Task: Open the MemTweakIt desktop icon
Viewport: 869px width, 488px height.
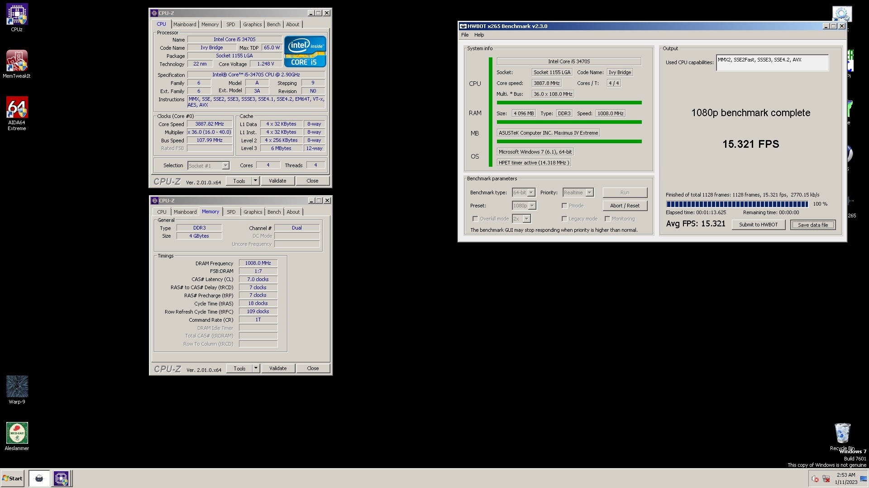Action: 17,64
